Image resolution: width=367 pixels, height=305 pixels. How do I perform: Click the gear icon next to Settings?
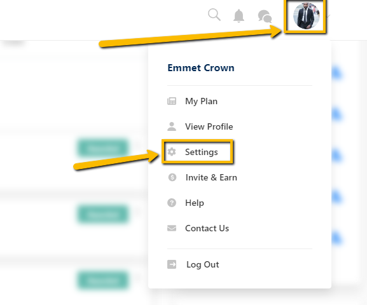point(172,152)
